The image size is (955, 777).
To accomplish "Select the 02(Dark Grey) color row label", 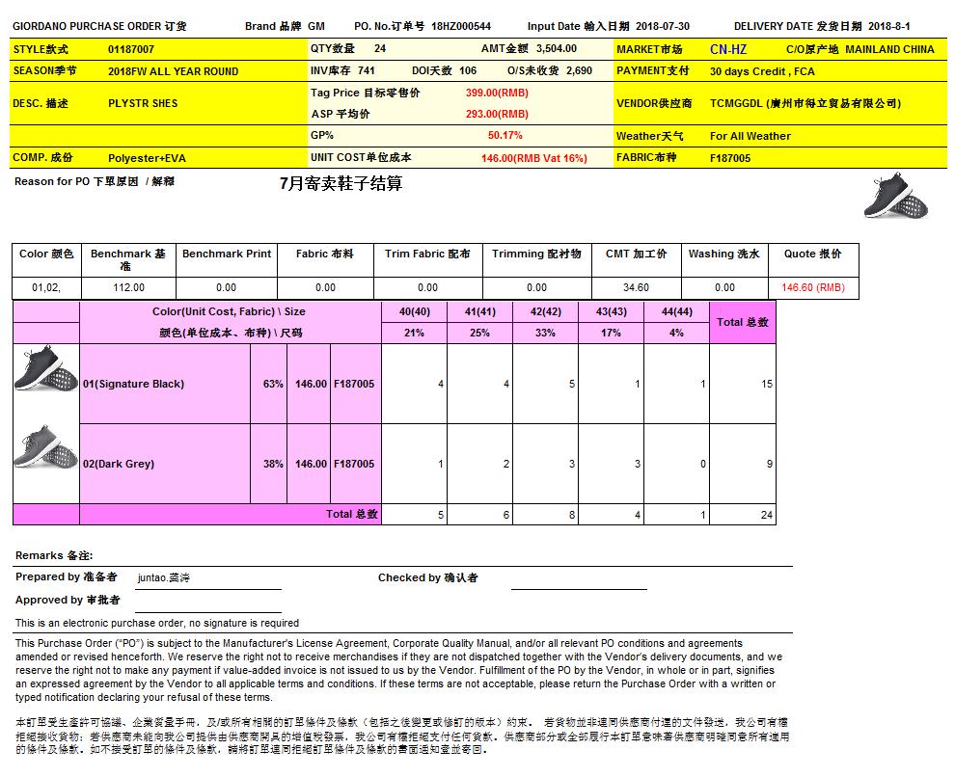I will pos(119,464).
